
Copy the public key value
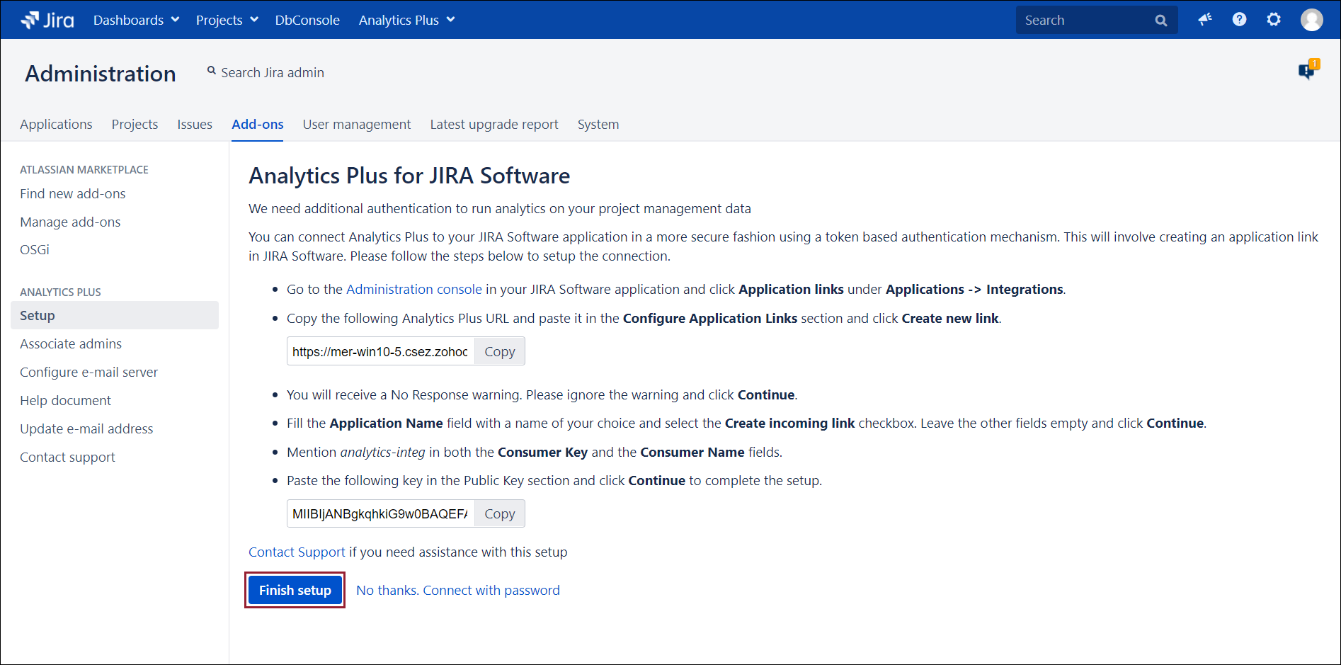[499, 513]
